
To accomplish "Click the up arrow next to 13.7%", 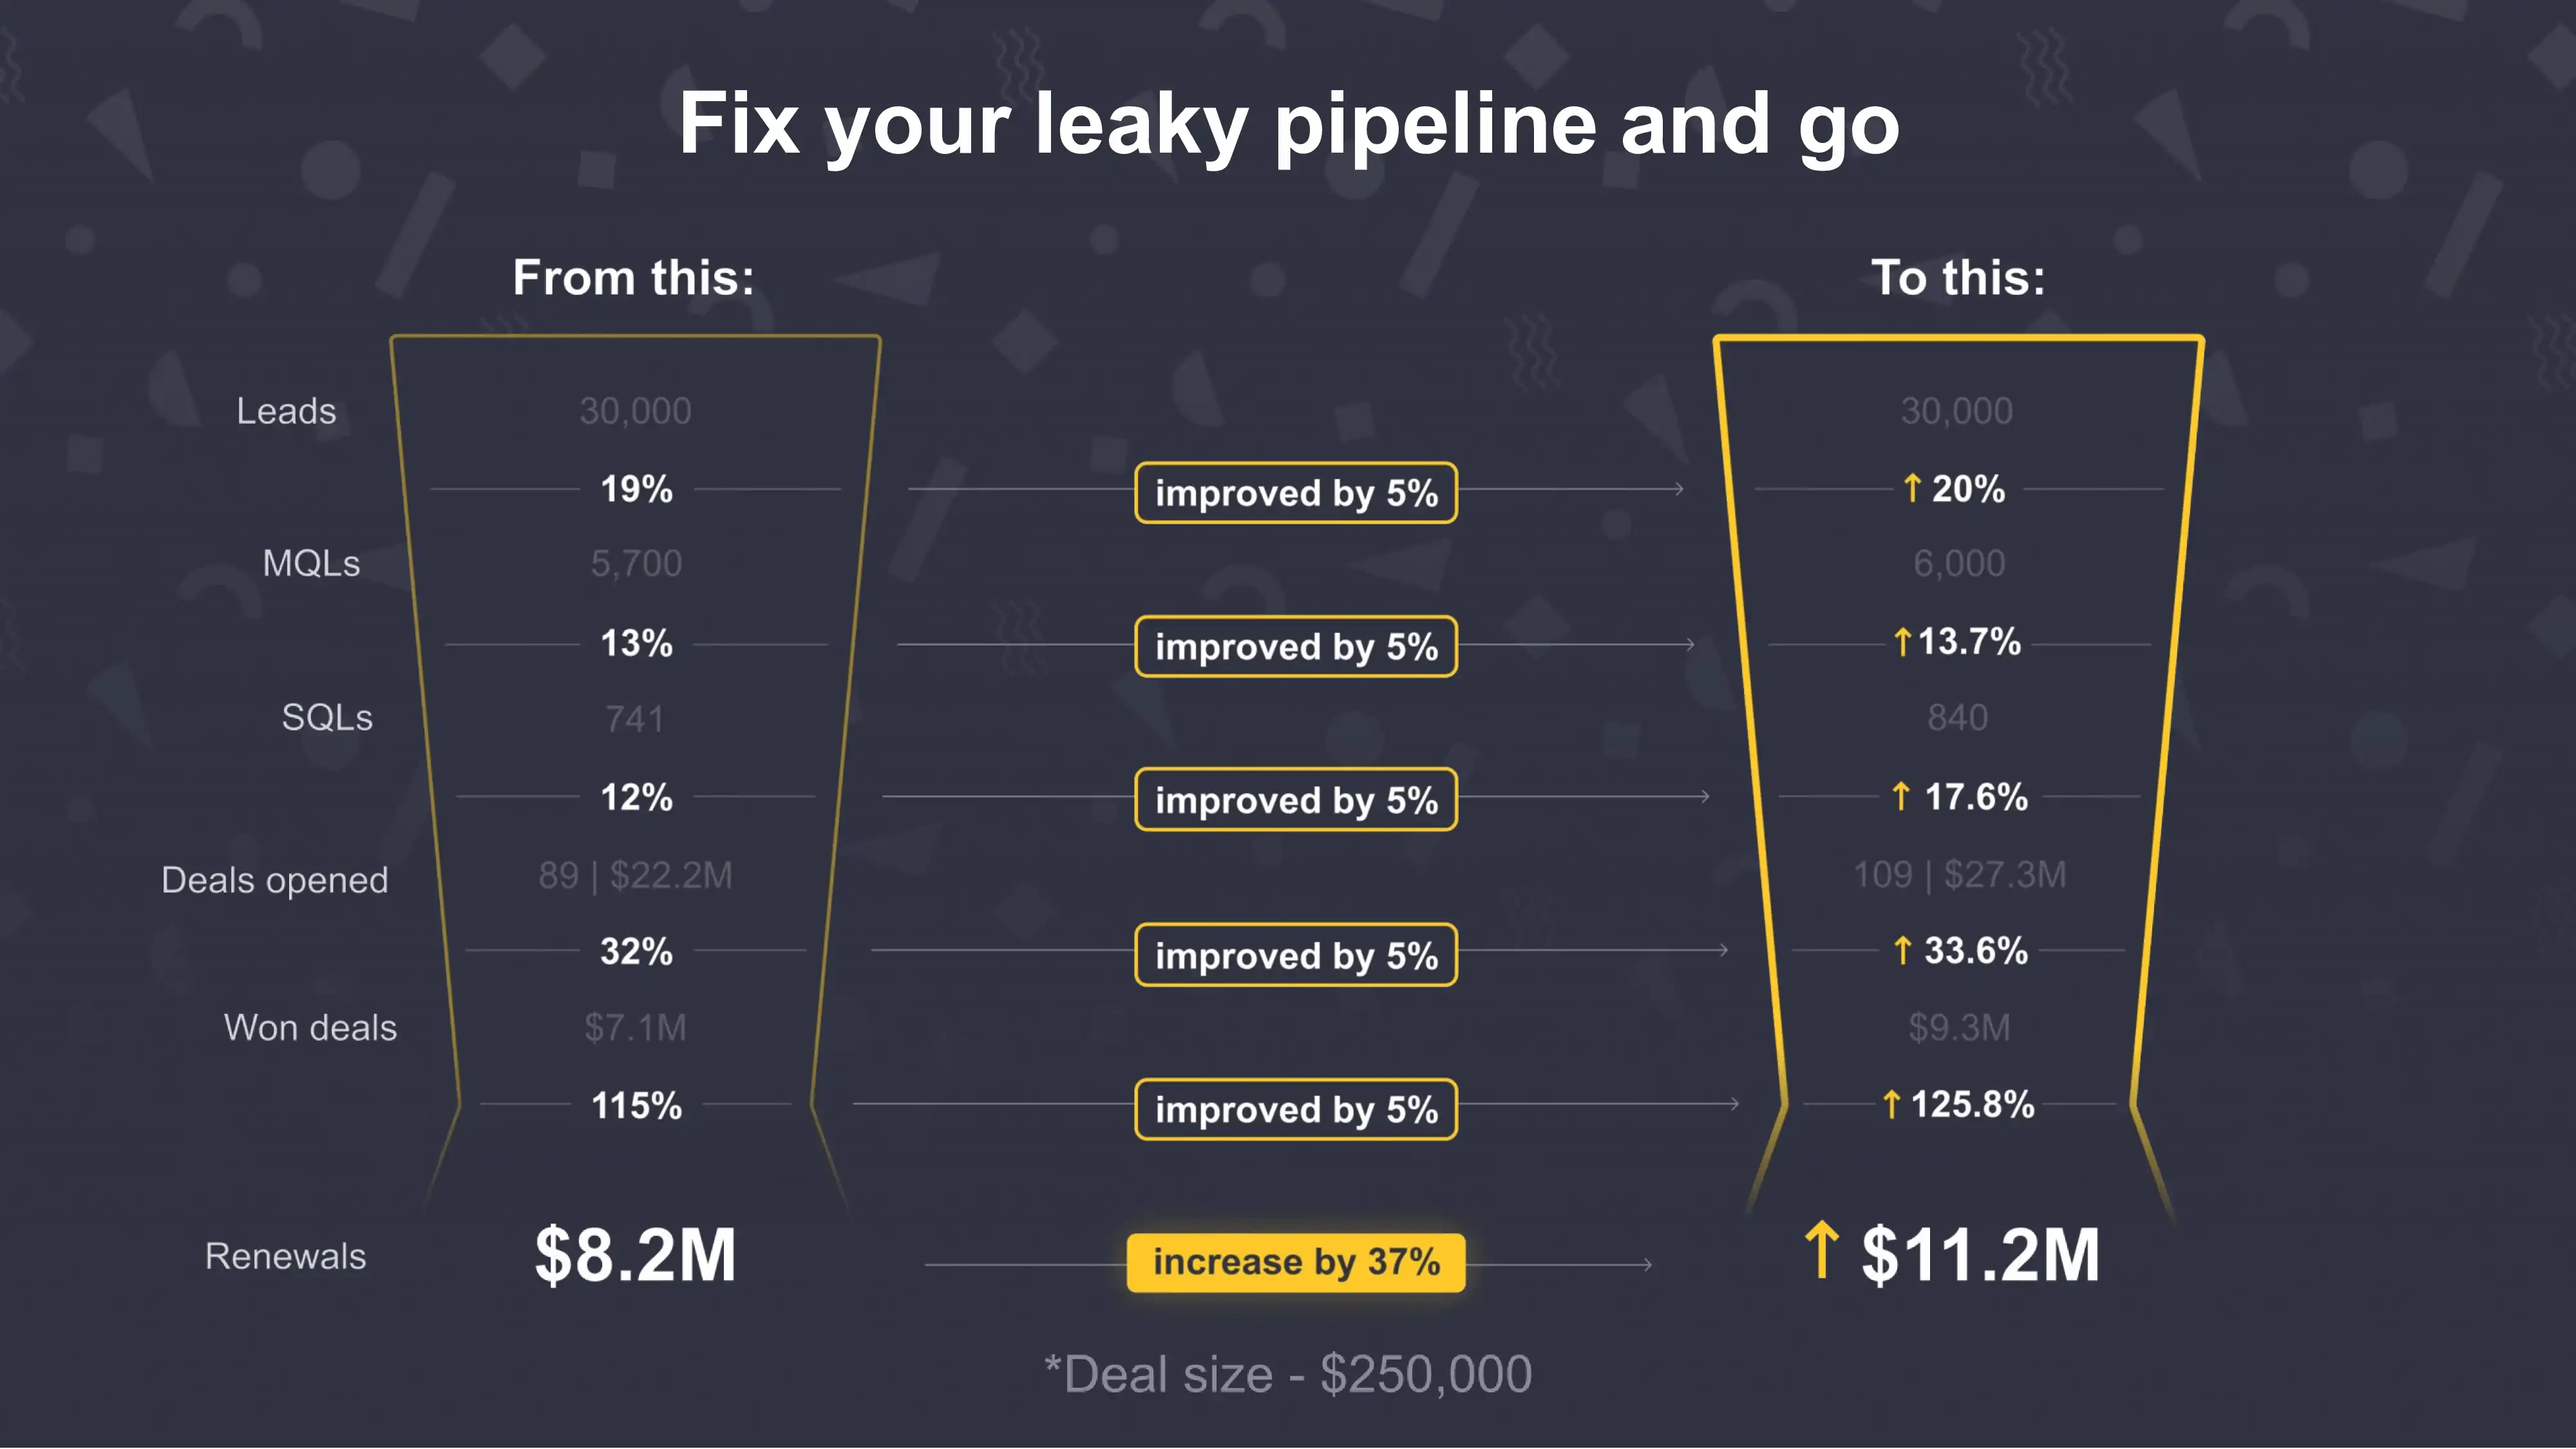I will tap(1903, 641).
